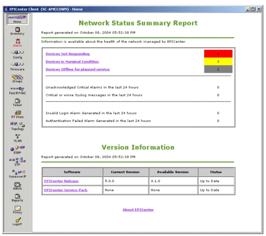Click the Current Version column header

(126, 172)
